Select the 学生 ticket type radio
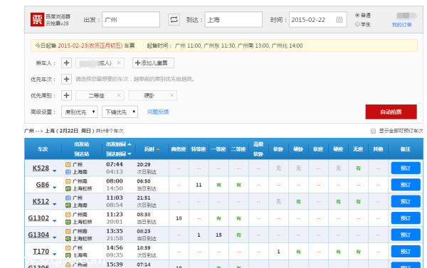427x268 pixels. [x=357, y=24]
